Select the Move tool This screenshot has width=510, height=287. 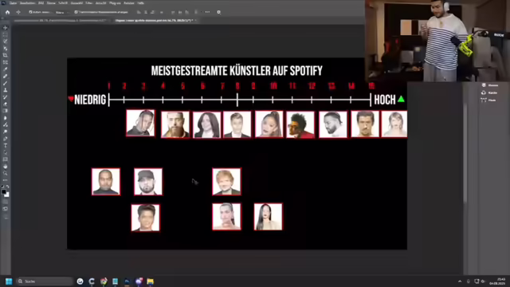(6, 28)
